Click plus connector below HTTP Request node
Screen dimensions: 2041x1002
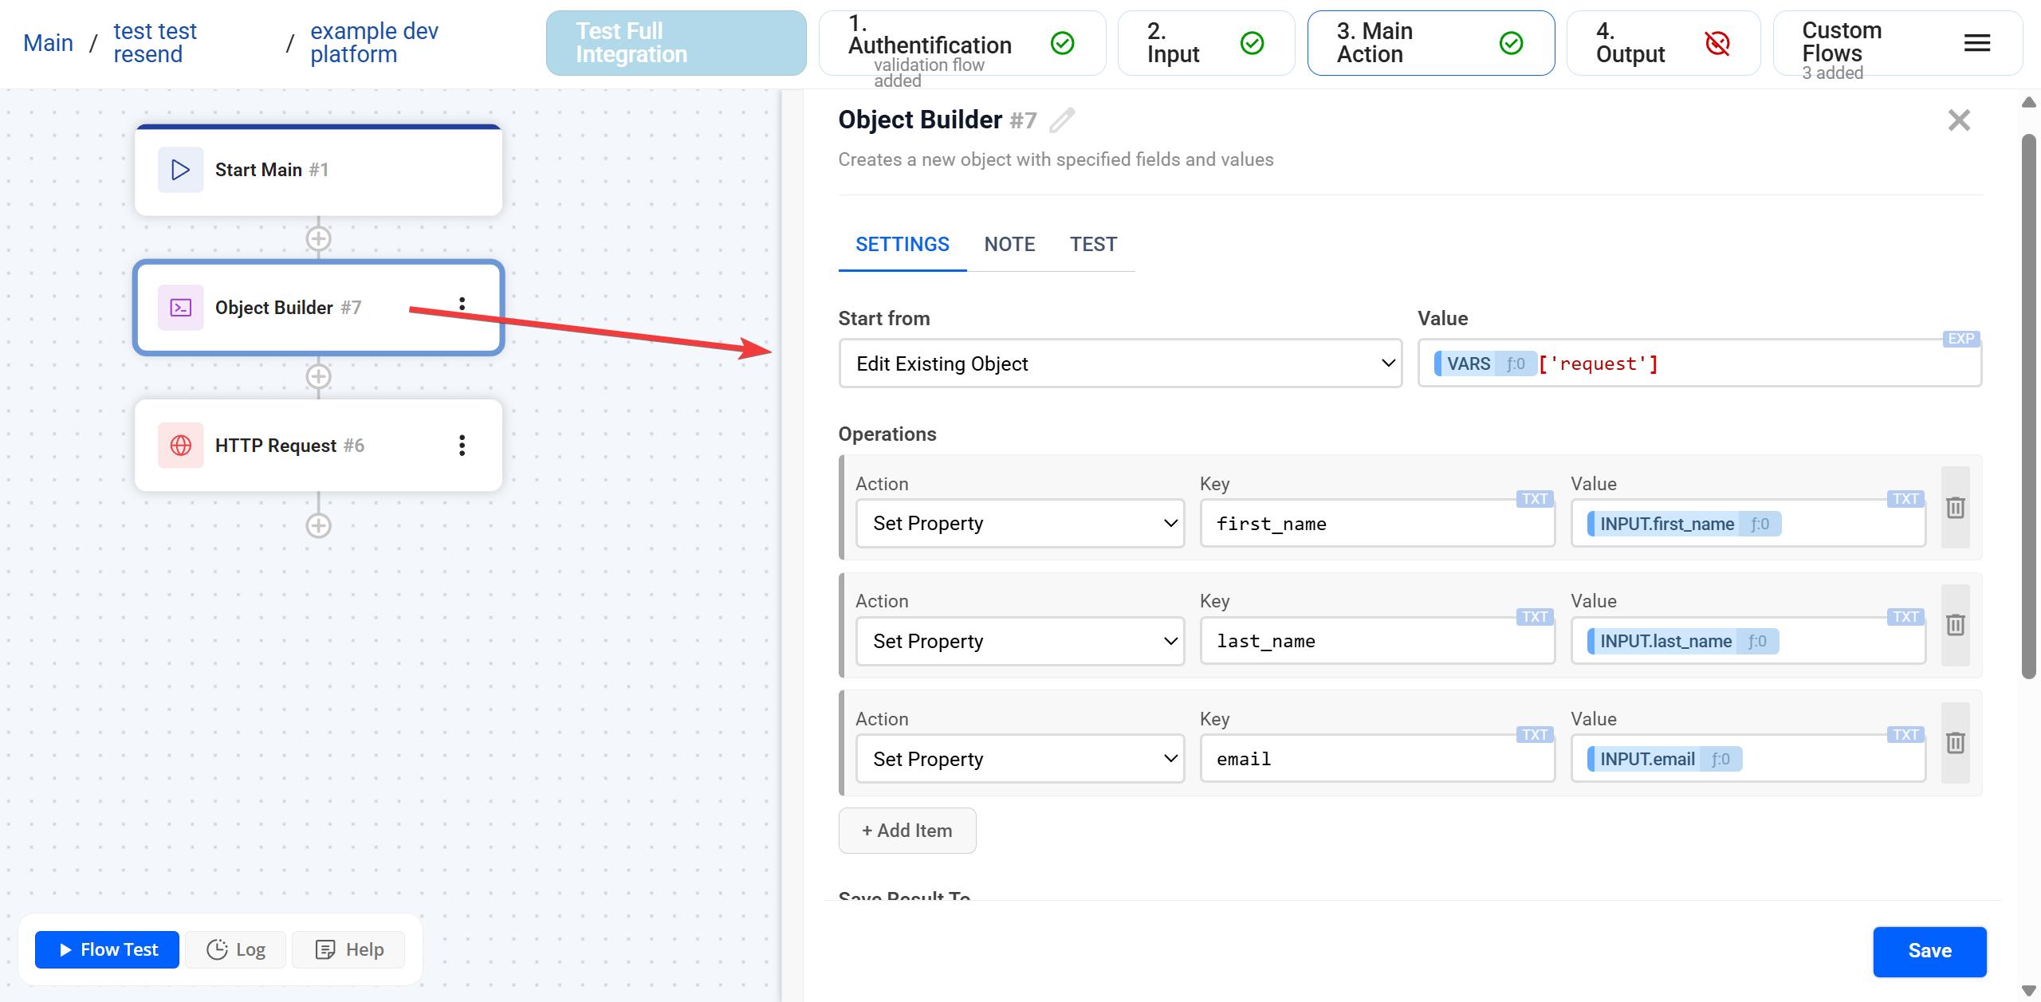pos(318,525)
